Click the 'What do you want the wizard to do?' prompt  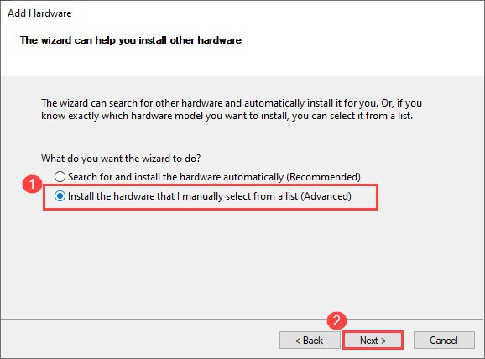[x=121, y=159]
